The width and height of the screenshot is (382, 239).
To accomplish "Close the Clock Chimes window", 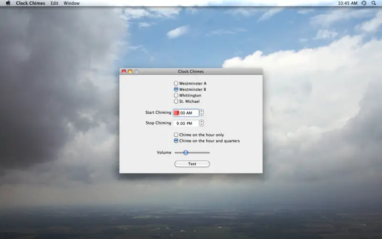I will coord(124,71).
